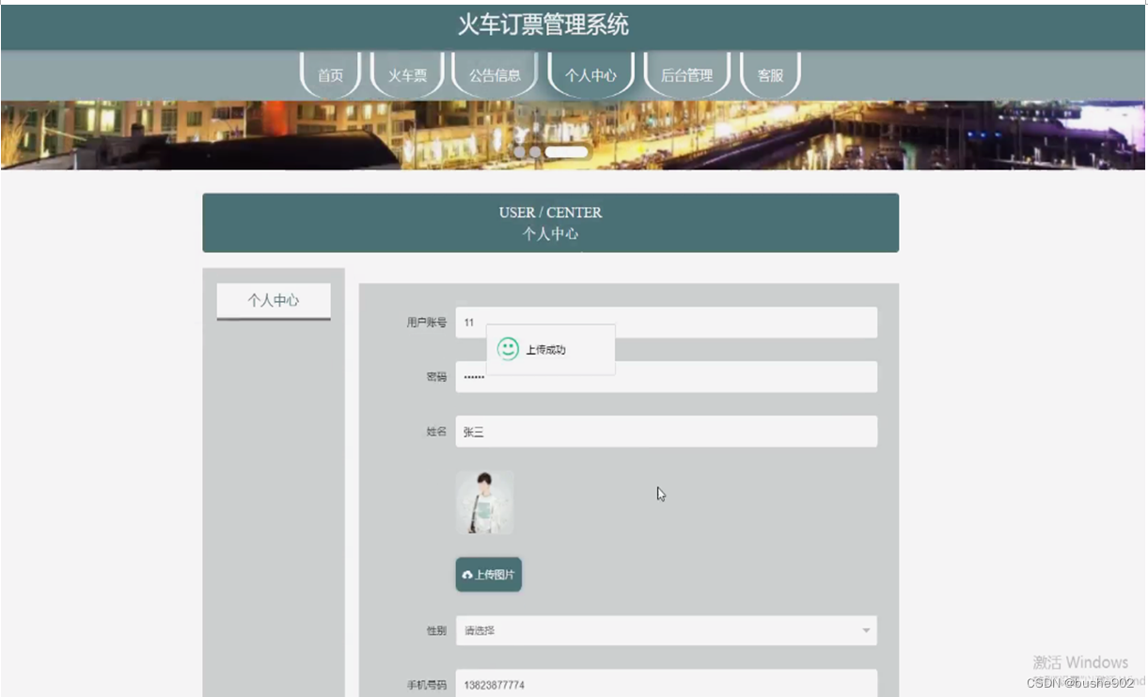This screenshot has width=1148, height=697.
Task: Click the wide active carousel indicator
Action: (567, 151)
